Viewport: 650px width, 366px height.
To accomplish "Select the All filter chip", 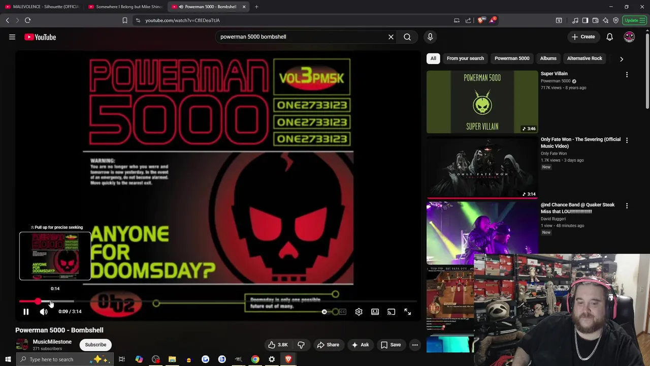I will coord(433,58).
